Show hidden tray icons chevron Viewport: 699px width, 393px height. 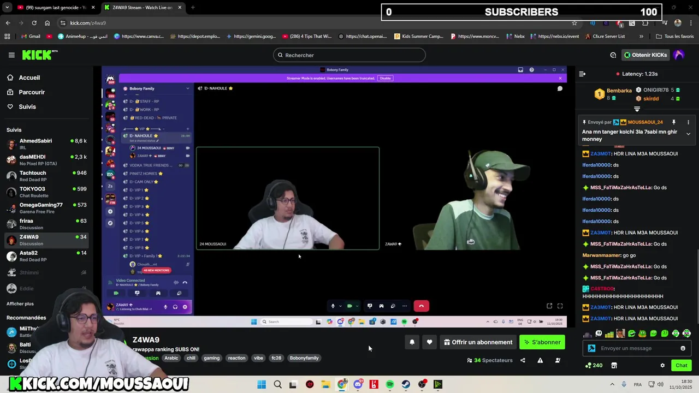[x=612, y=384]
